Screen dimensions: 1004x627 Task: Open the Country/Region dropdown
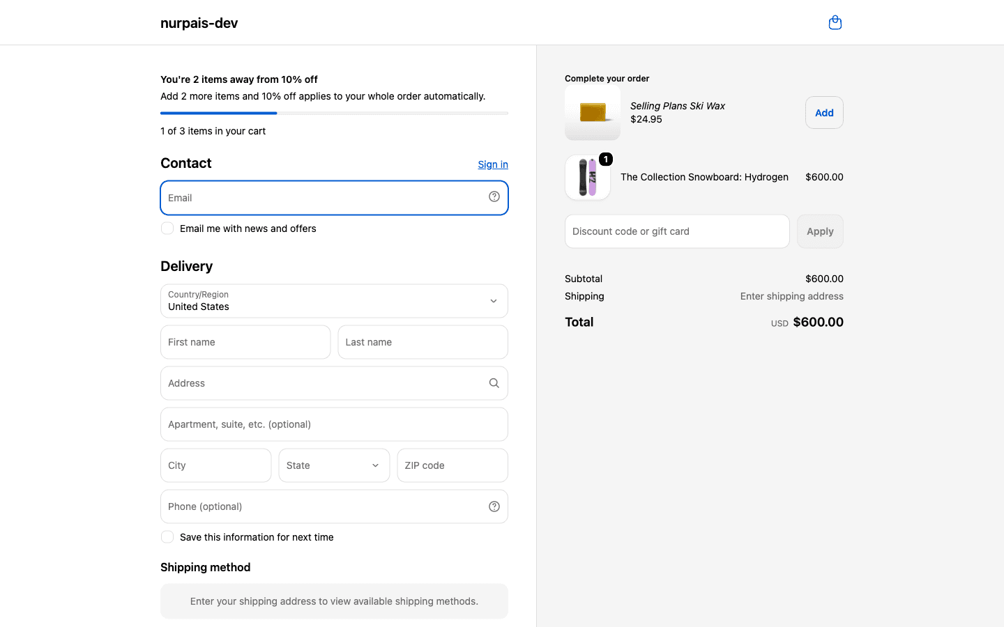tap(334, 301)
